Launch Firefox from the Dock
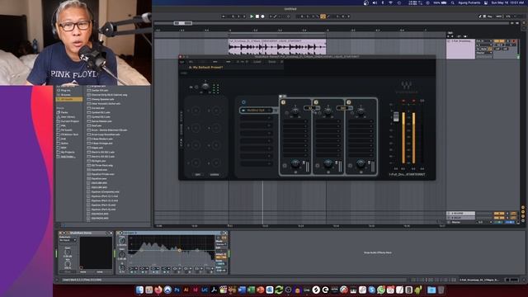Screen dimensions: 528x297 [x=158, y=290]
